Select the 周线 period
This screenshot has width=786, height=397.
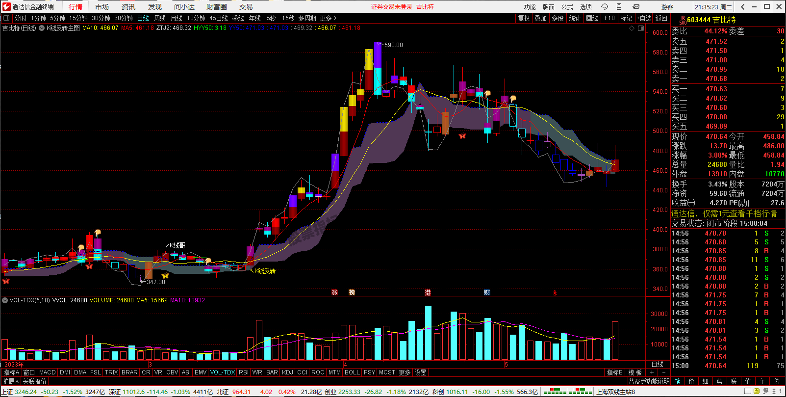(160, 18)
